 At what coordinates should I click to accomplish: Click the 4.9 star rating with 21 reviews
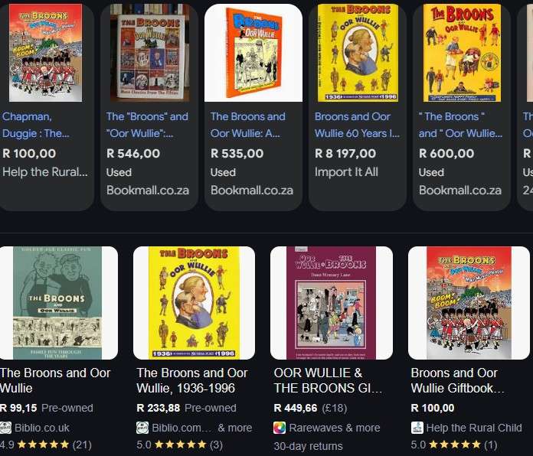click(x=45, y=445)
